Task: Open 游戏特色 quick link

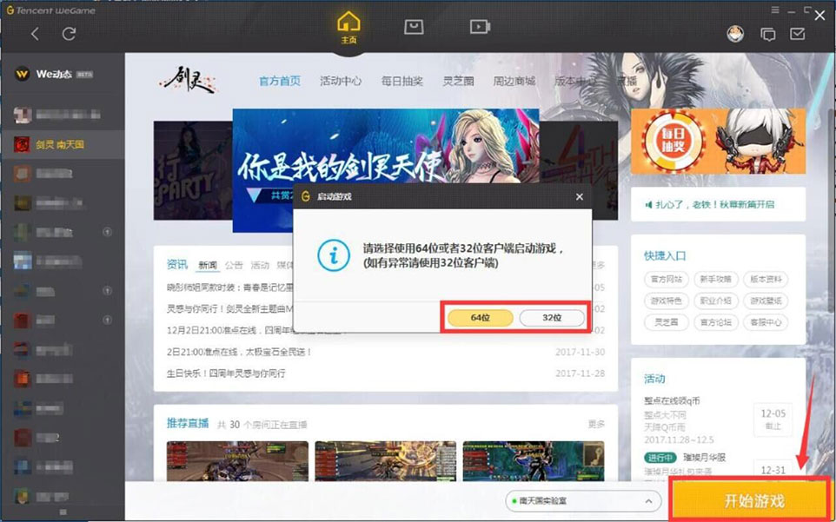Action: click(667, 301)
